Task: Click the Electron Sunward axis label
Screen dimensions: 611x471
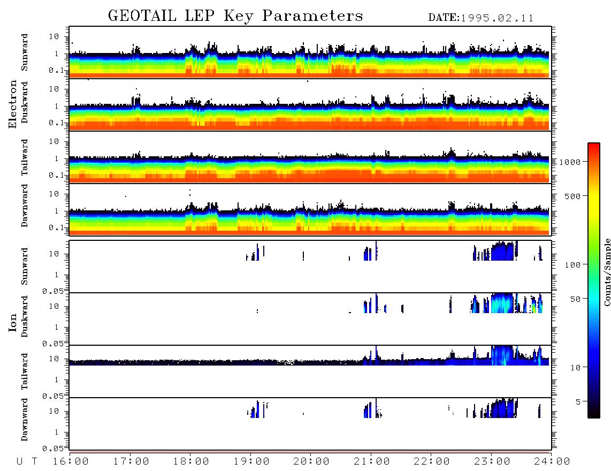Action: (x=25, y=52)
